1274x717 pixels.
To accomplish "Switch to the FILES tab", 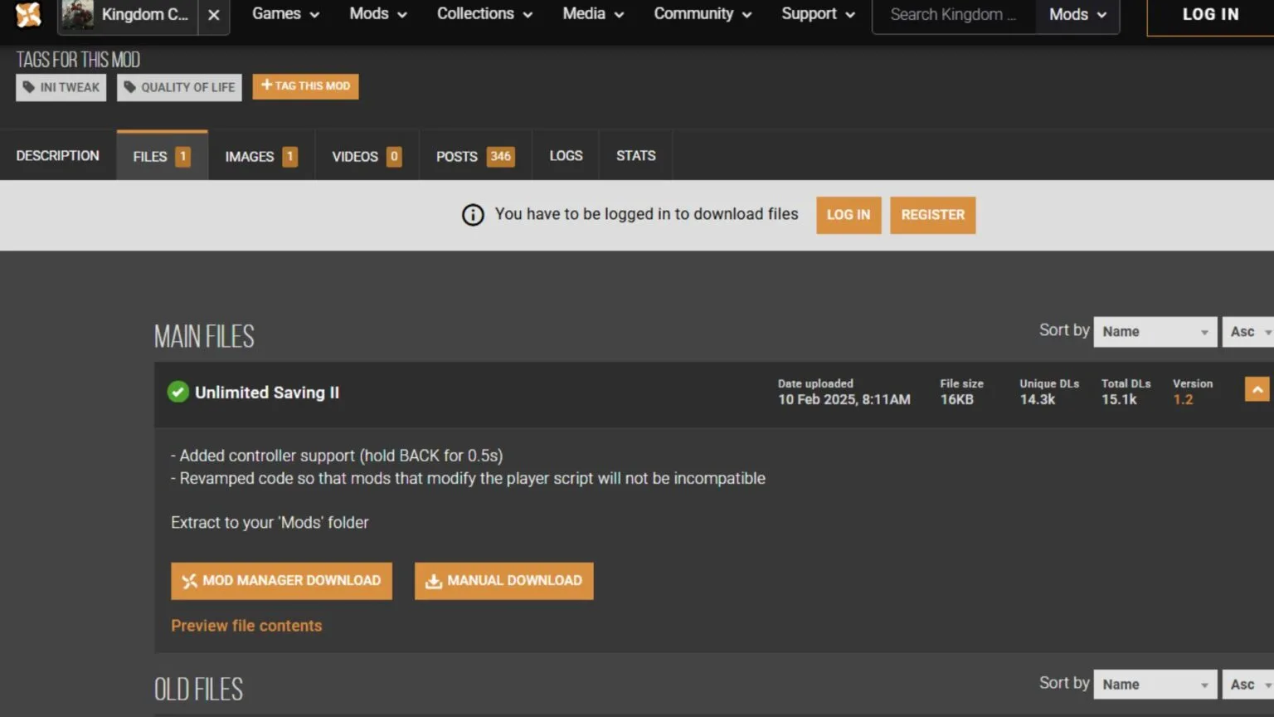I will [162, 156].
